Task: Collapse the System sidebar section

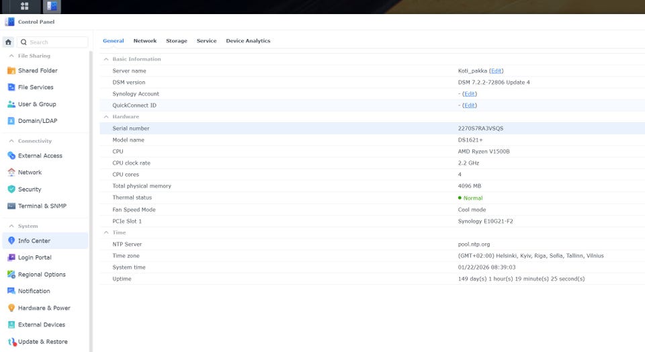Action: (11, 226)
